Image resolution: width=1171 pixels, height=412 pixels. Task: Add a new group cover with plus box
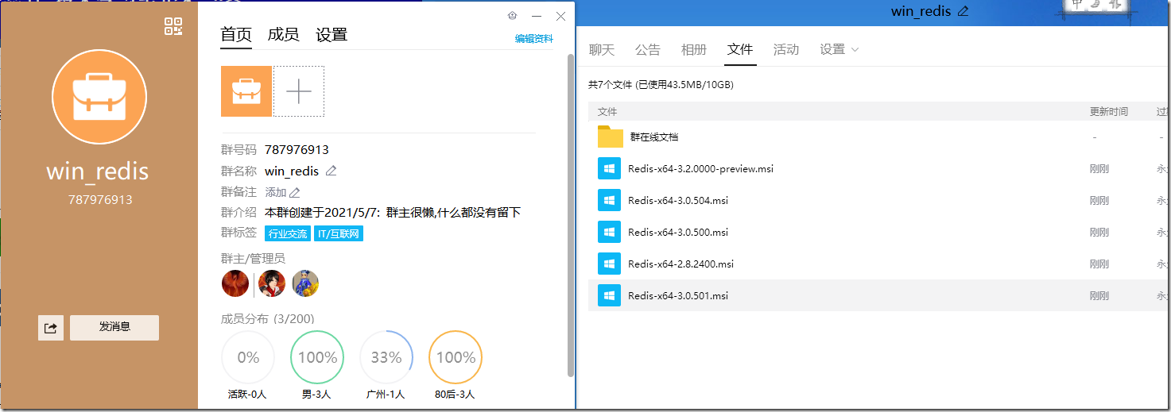point(299,91)
